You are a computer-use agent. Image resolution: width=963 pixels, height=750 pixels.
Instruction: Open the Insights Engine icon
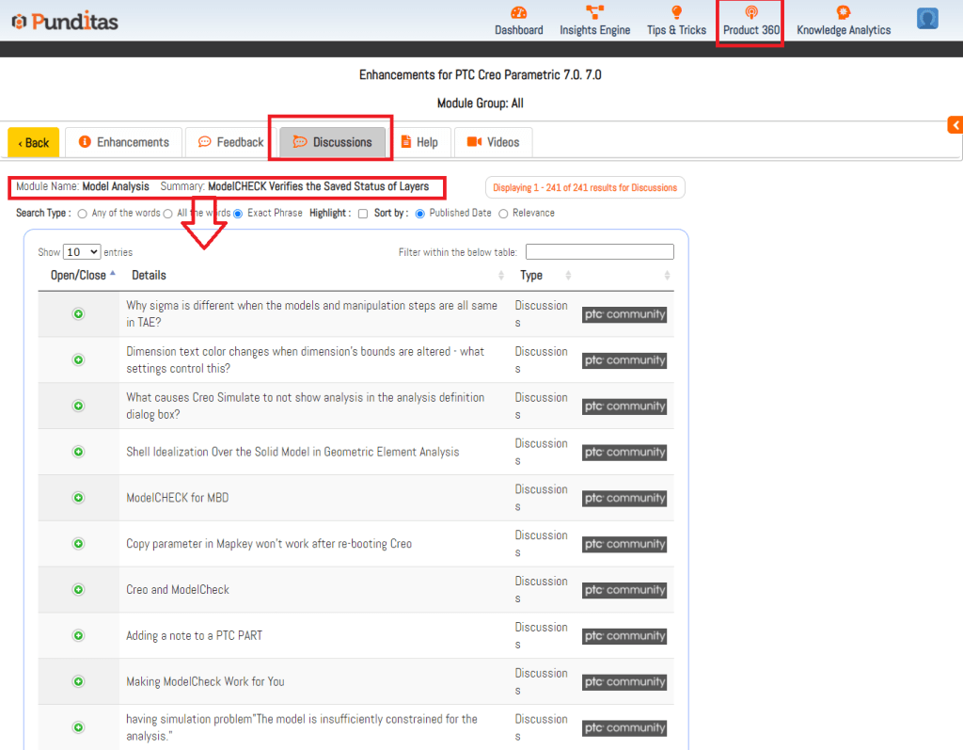pyautogui.click(x=594, y=13)
